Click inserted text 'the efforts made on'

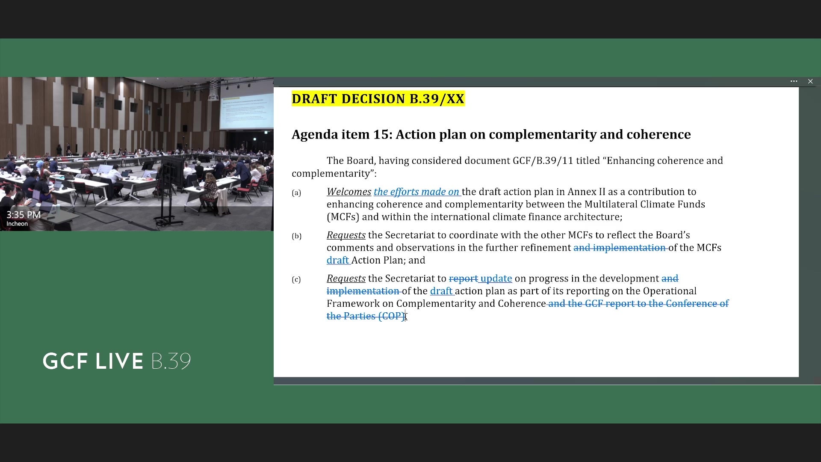(x=416, y=192)
